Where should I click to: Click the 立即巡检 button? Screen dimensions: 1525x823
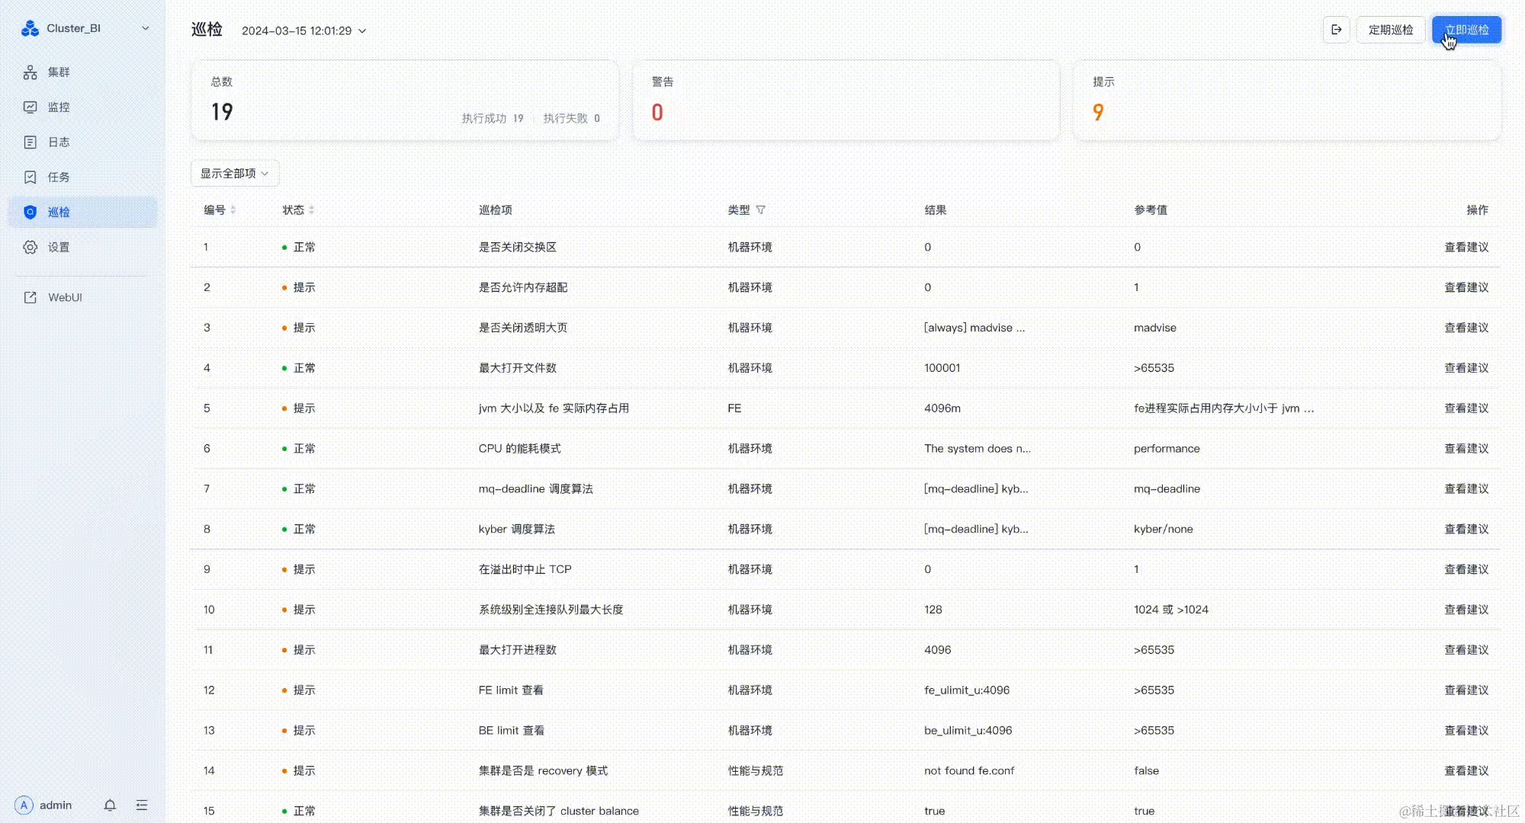point(1466,30)
